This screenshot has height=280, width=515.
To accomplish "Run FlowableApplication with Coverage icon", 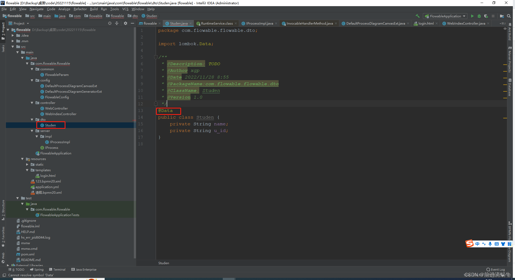I will click(x=486, y=16).
